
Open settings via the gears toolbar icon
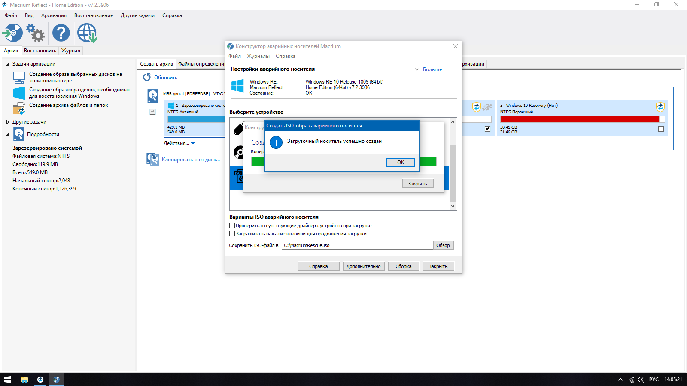[x=36, y=33]
